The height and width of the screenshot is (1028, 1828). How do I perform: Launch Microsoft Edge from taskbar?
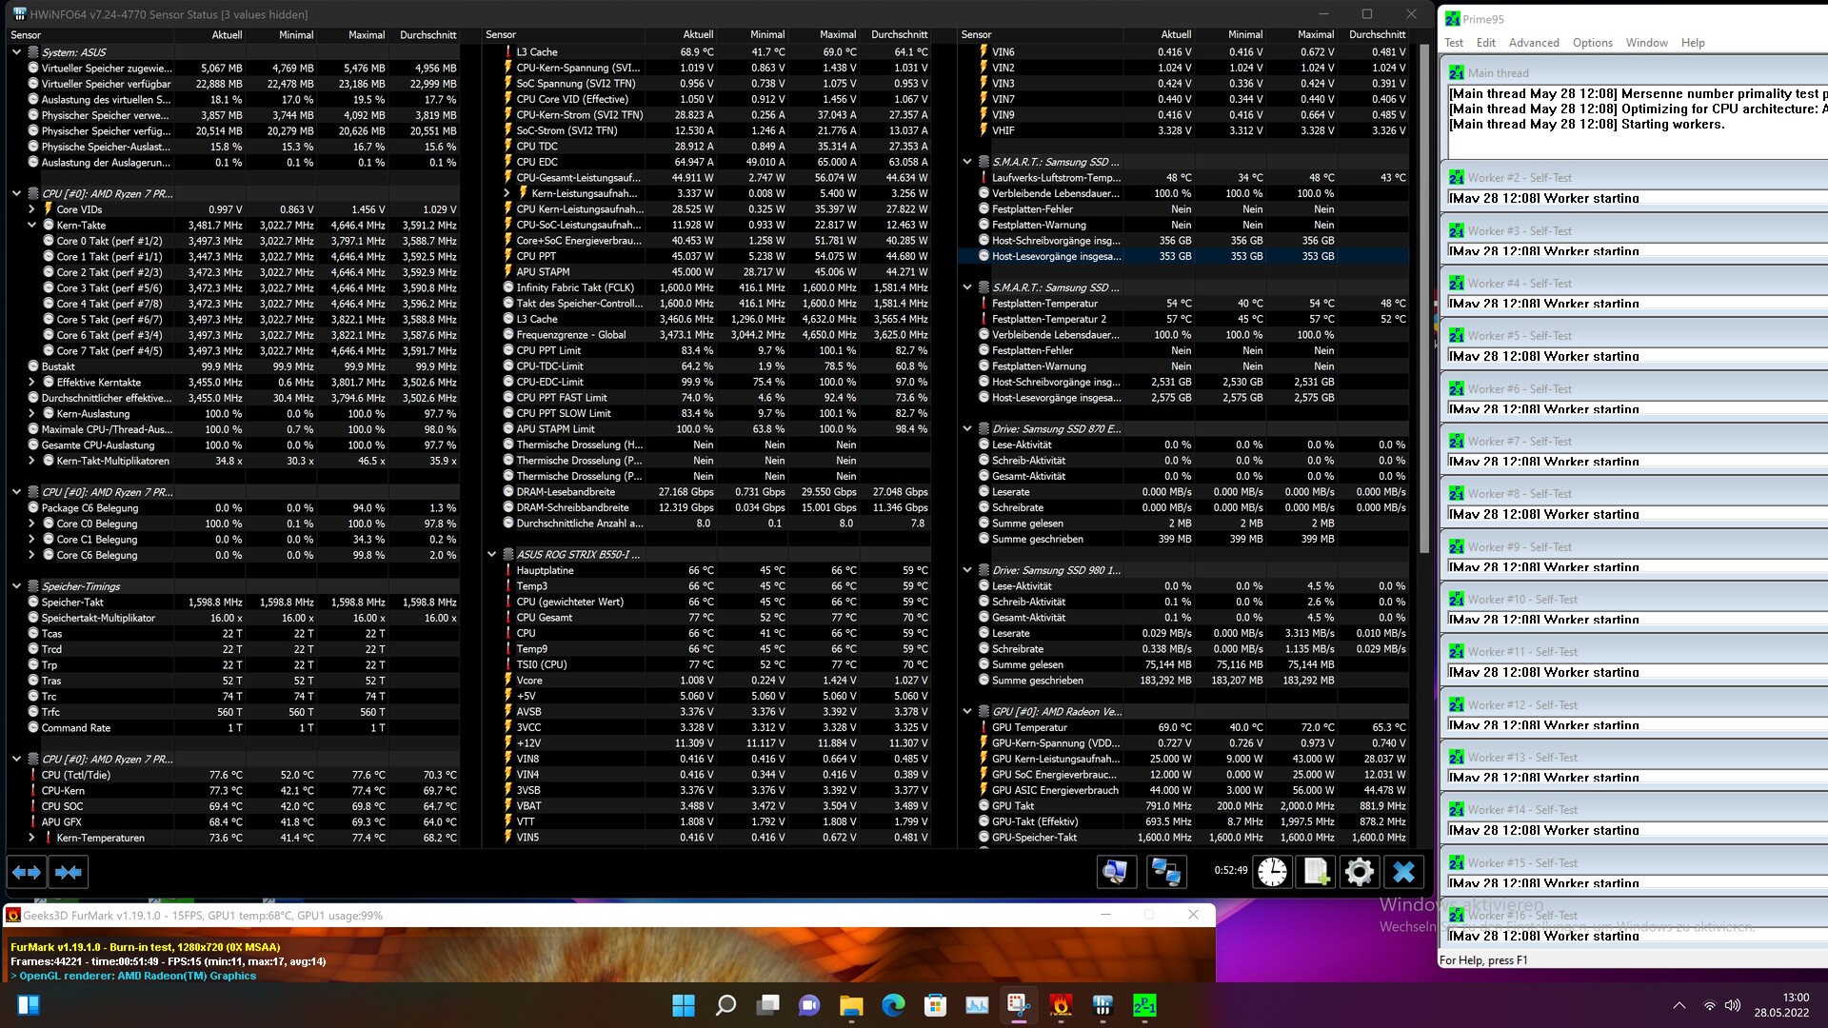[x=893, y=1005]
